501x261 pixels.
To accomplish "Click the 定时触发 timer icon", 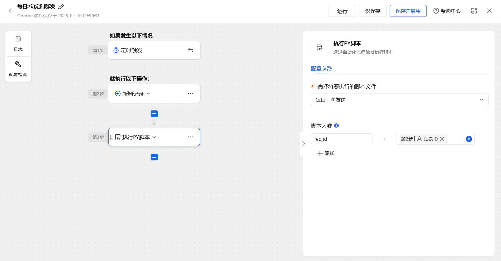I will pyautogui.click(x=116, y=50).
